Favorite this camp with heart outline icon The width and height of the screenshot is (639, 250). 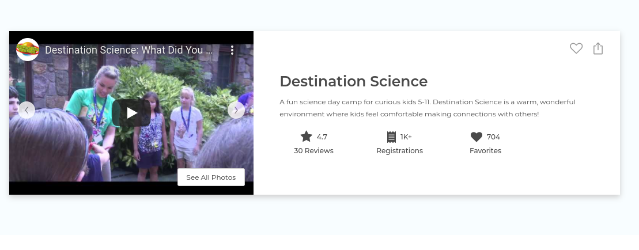(x=576, y=48)
